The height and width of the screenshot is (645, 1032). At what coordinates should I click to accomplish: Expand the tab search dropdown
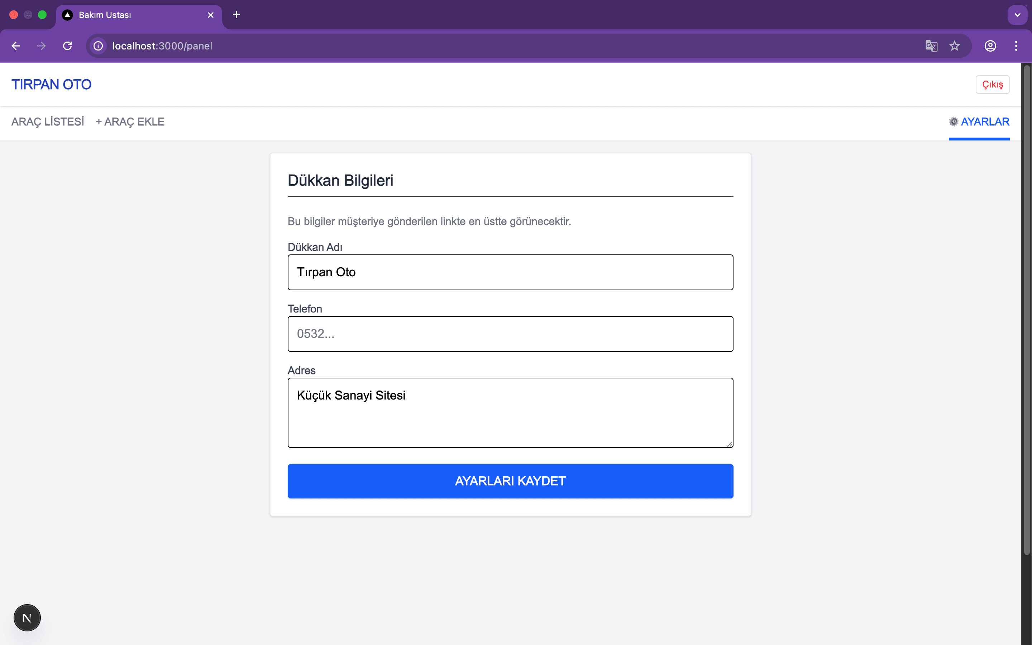[1018, 15]
